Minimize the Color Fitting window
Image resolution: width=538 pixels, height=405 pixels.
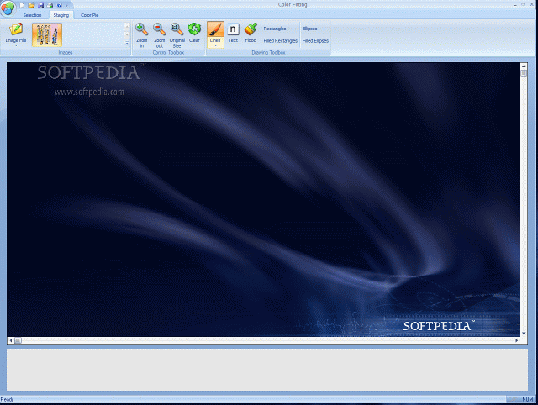pyautogui.click(x=515, y=5)
